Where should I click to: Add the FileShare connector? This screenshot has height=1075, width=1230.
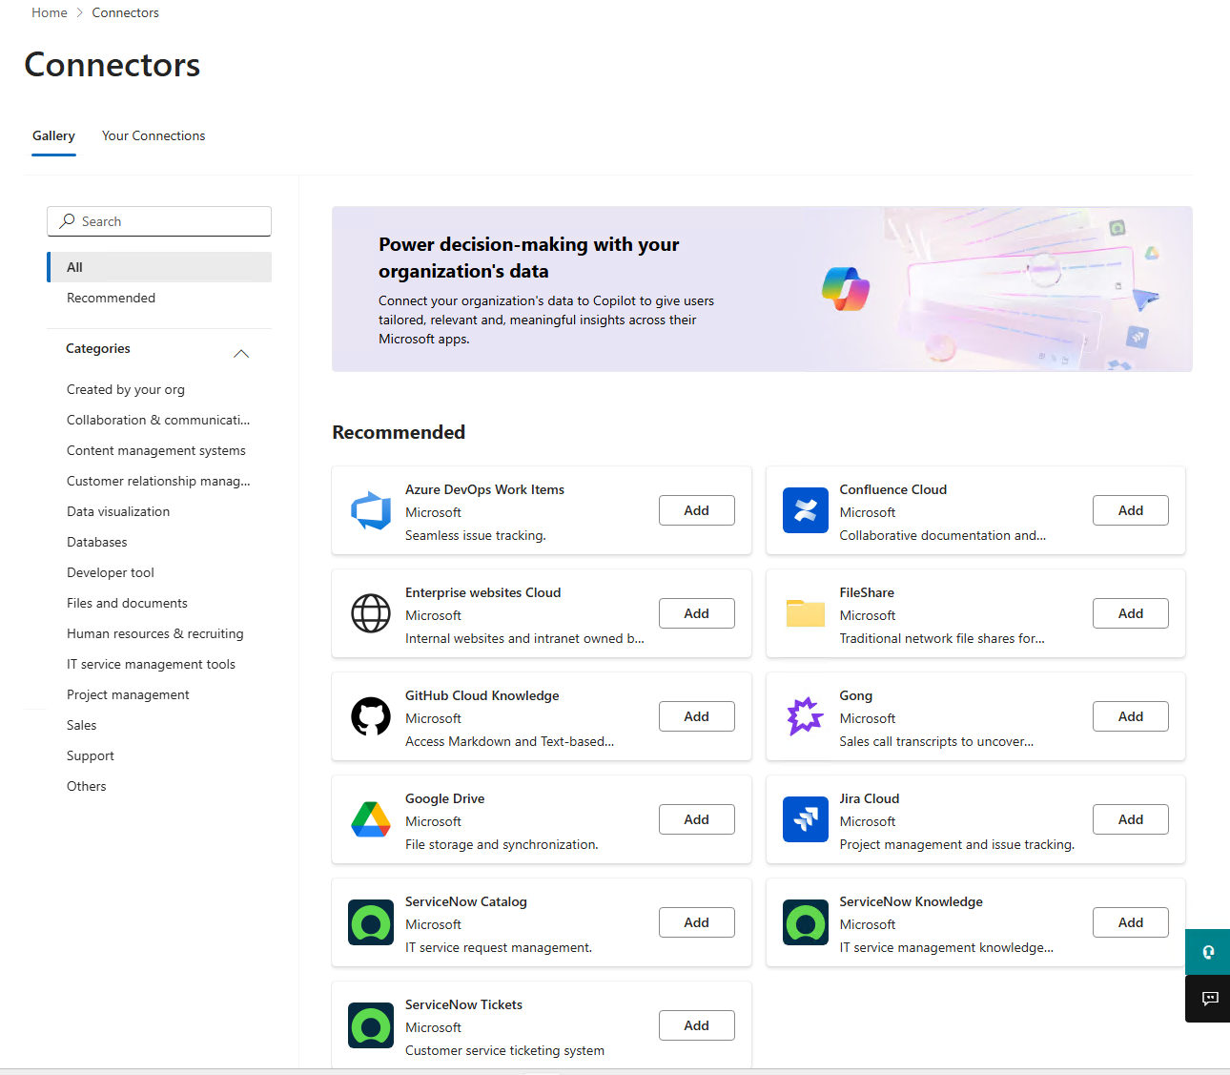[1131, 613]
